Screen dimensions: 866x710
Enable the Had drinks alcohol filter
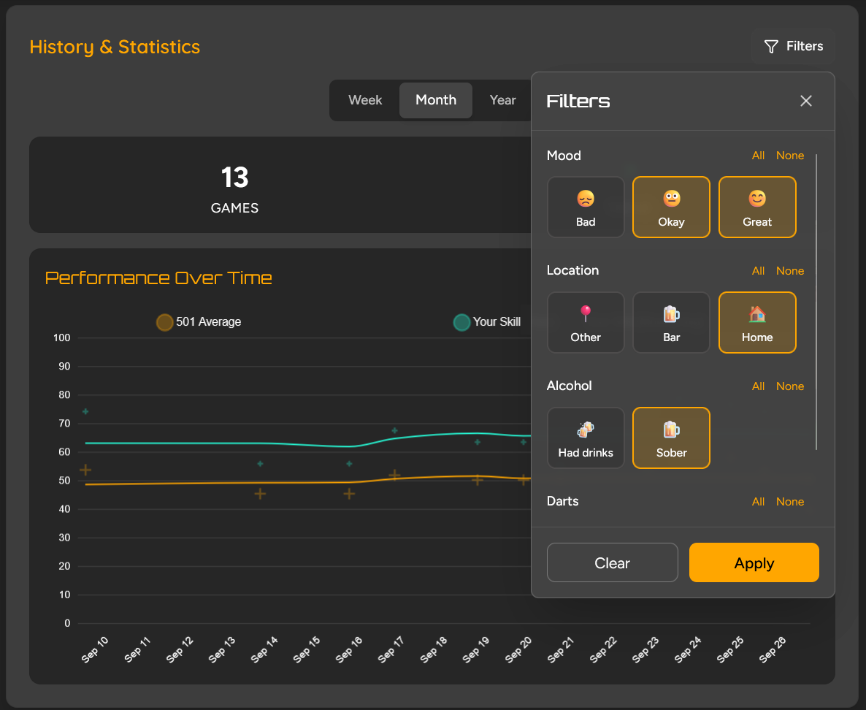pyautogui.click(x=586, y=438)
